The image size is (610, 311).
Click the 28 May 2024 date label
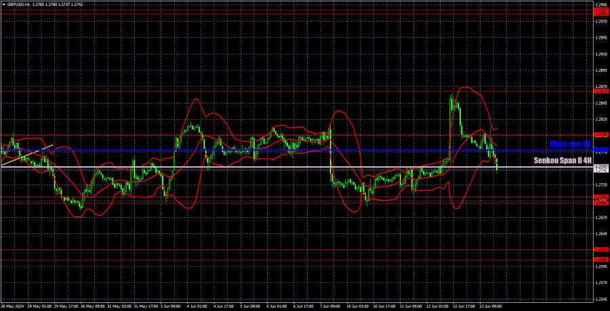(x=15, y=306)
